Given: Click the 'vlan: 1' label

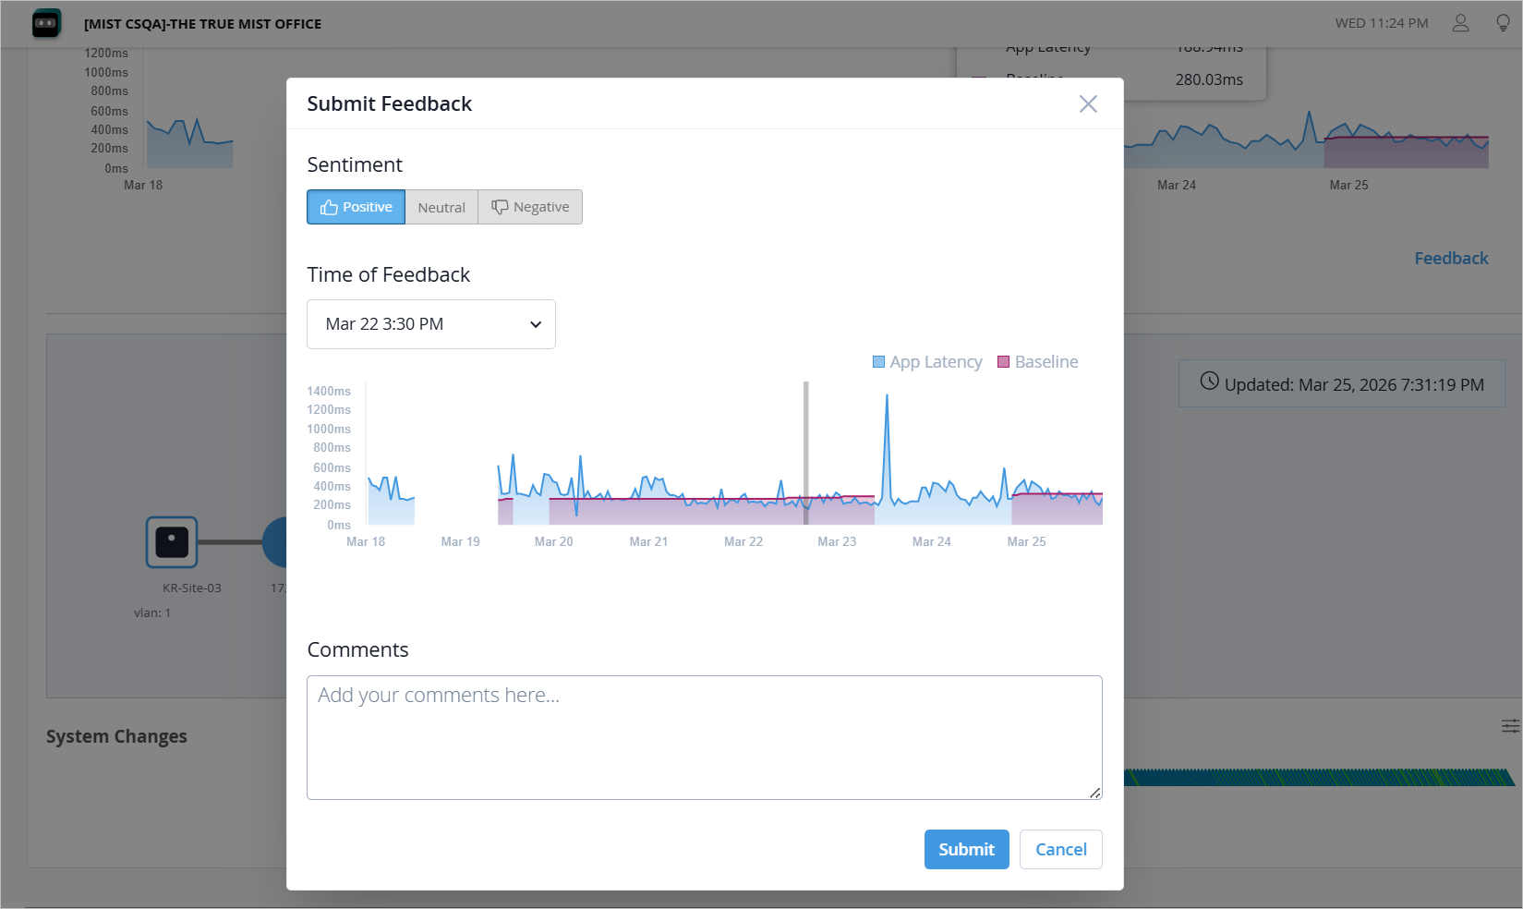Looking at the screenshot, I should coord(152,612).
